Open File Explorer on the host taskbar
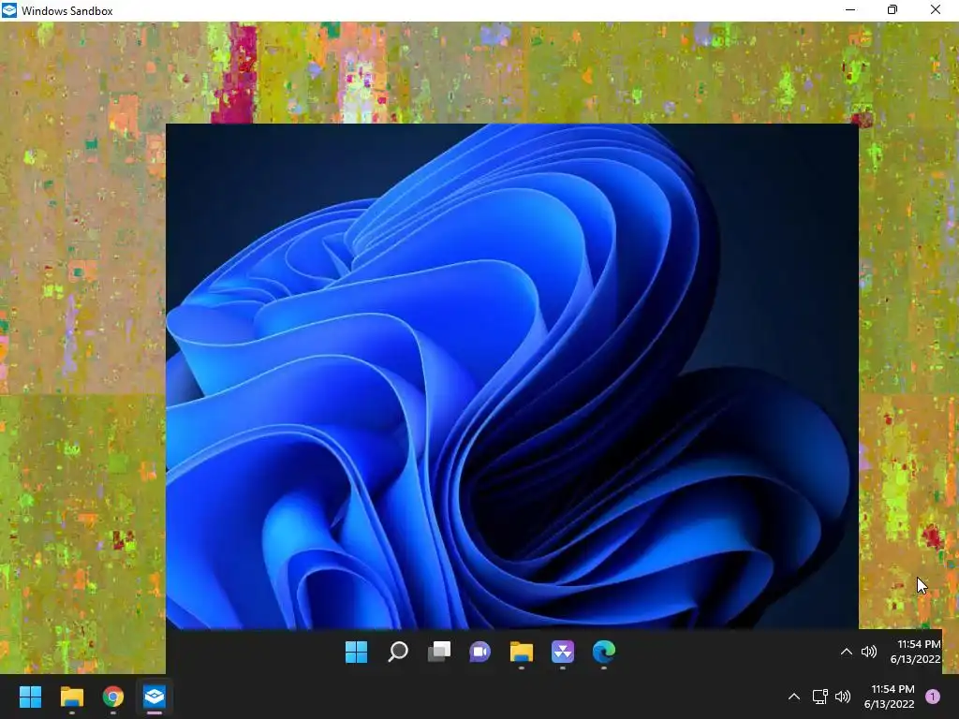 (x=71, y=697)
